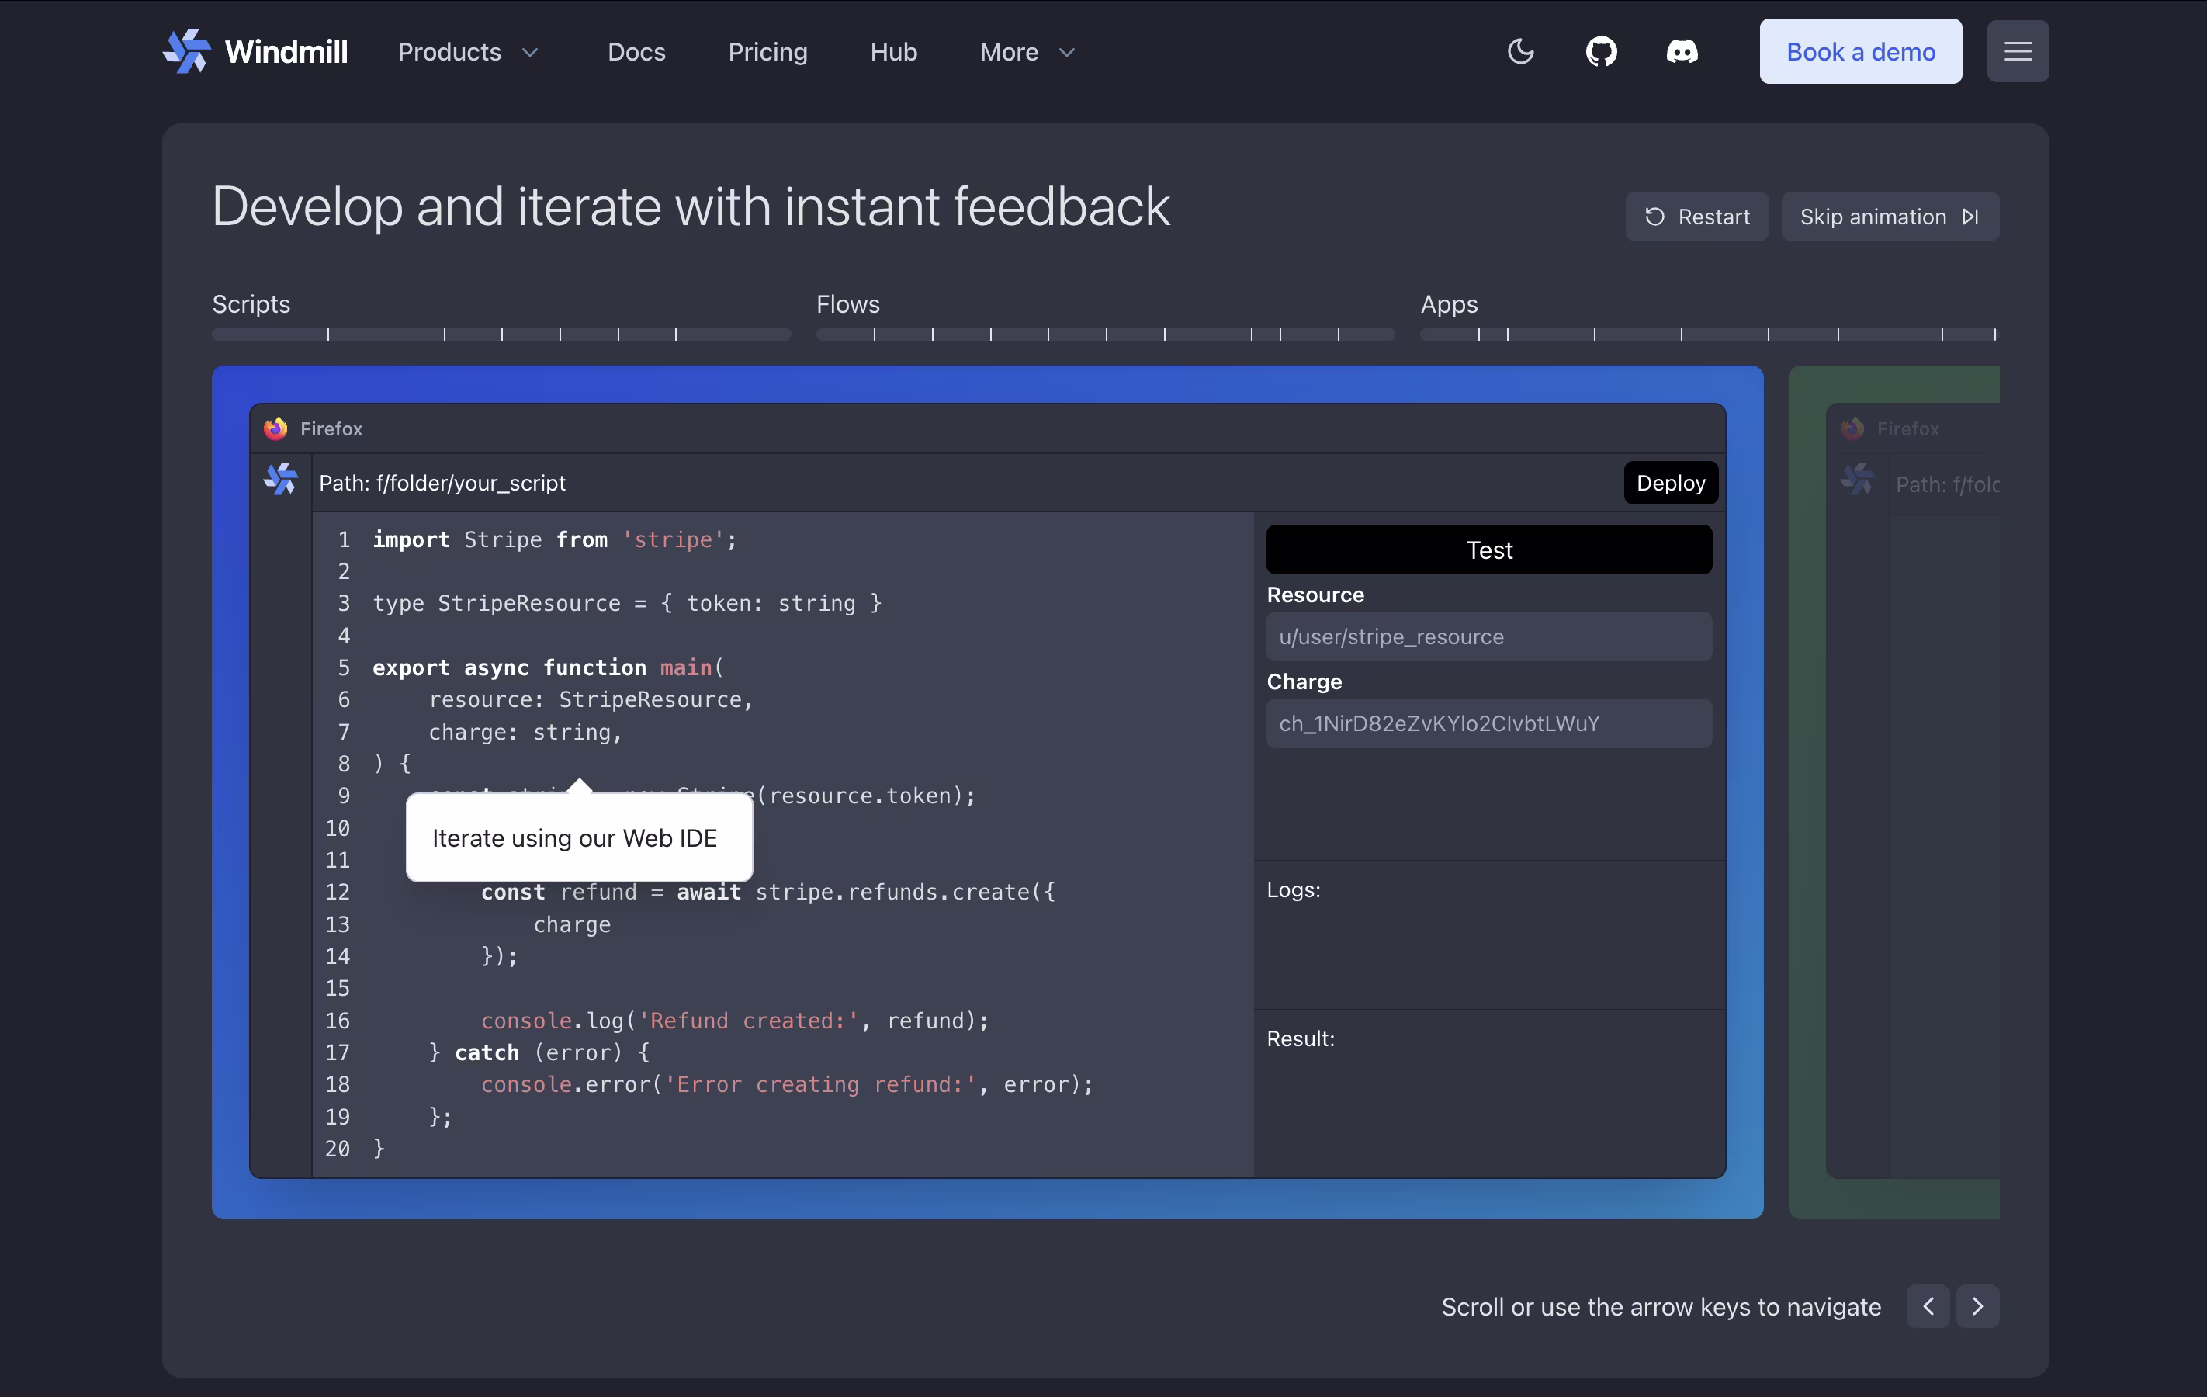
Task: Click the Charge input field
Action: (x=1488, y=723)
